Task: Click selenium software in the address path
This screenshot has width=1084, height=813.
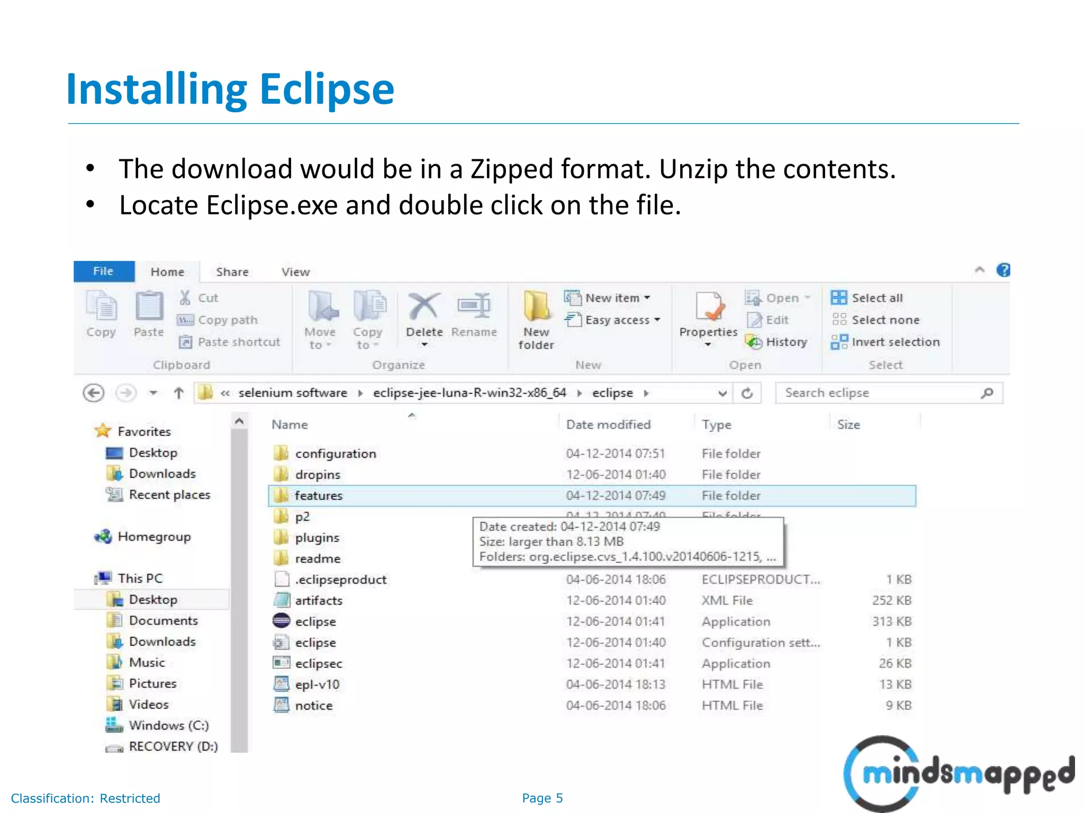Action: click(x=293, y=393)
